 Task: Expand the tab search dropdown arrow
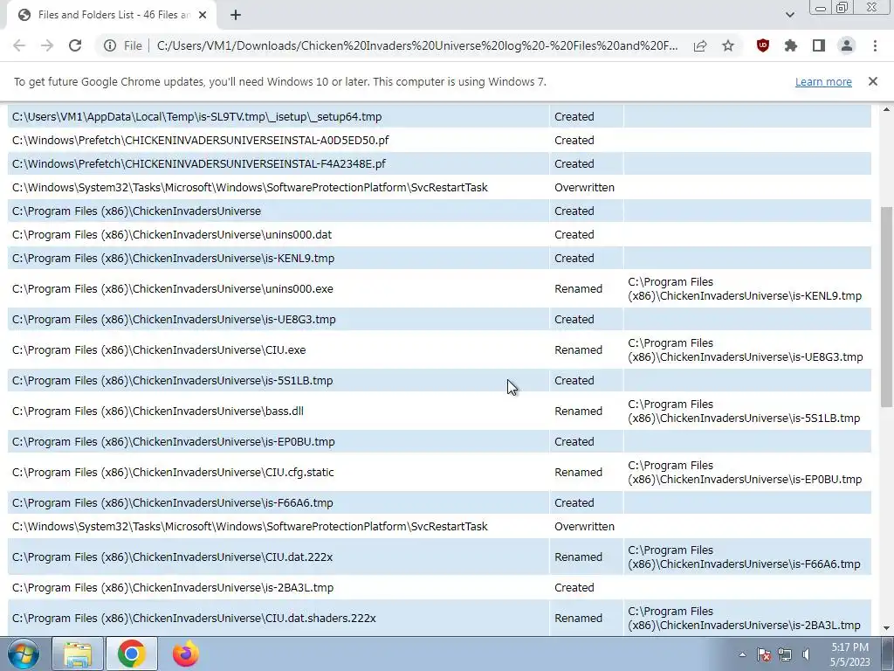(789, 16)
